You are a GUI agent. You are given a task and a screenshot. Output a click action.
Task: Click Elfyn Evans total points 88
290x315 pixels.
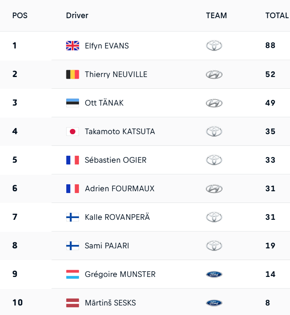pos(270,45)
